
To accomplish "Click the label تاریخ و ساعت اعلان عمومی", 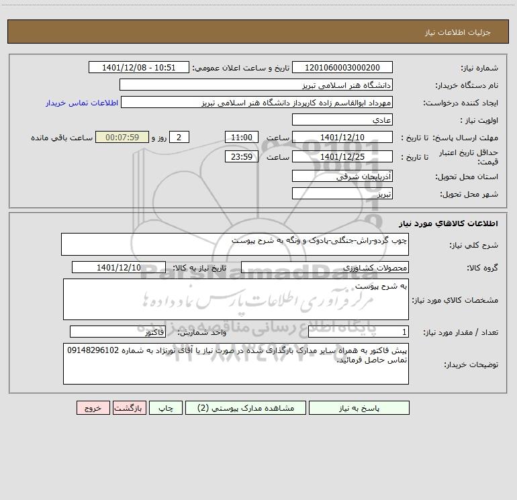I will pyautogui.click(x=240, y=68).
